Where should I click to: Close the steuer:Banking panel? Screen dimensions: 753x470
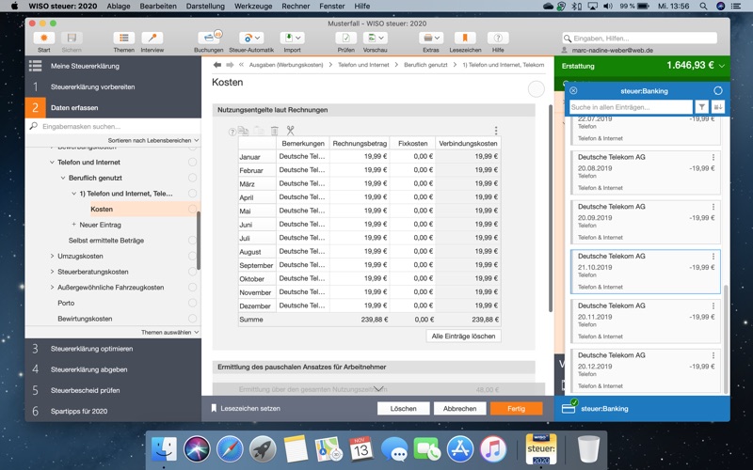(x=573, y=90)
